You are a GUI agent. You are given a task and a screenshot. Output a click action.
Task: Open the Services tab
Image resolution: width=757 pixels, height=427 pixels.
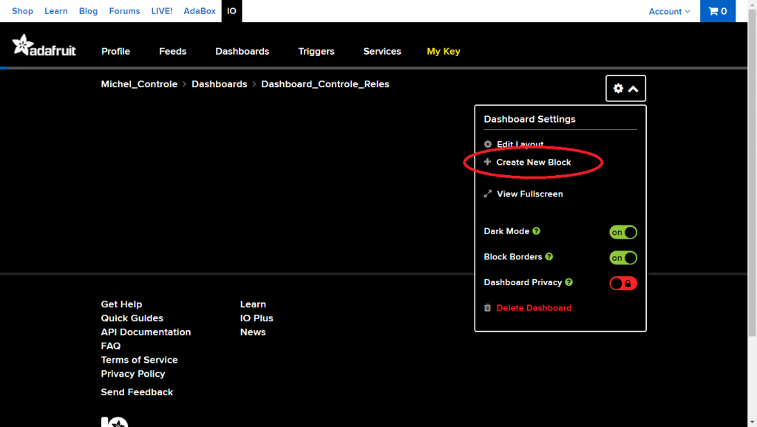point(382,51)
